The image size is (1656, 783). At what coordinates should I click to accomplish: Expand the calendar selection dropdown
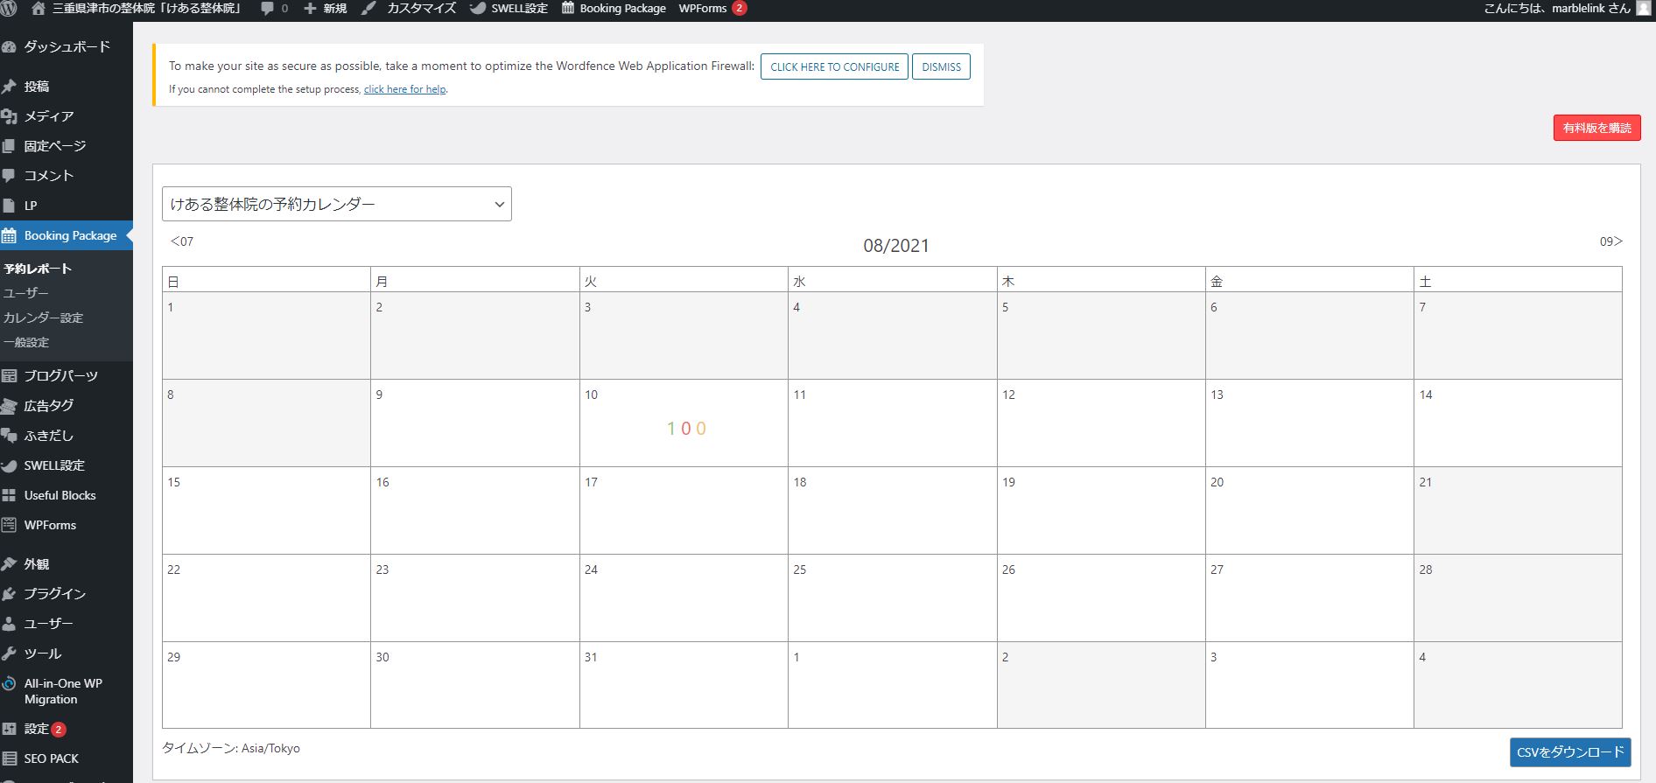[x=336, y=204]
